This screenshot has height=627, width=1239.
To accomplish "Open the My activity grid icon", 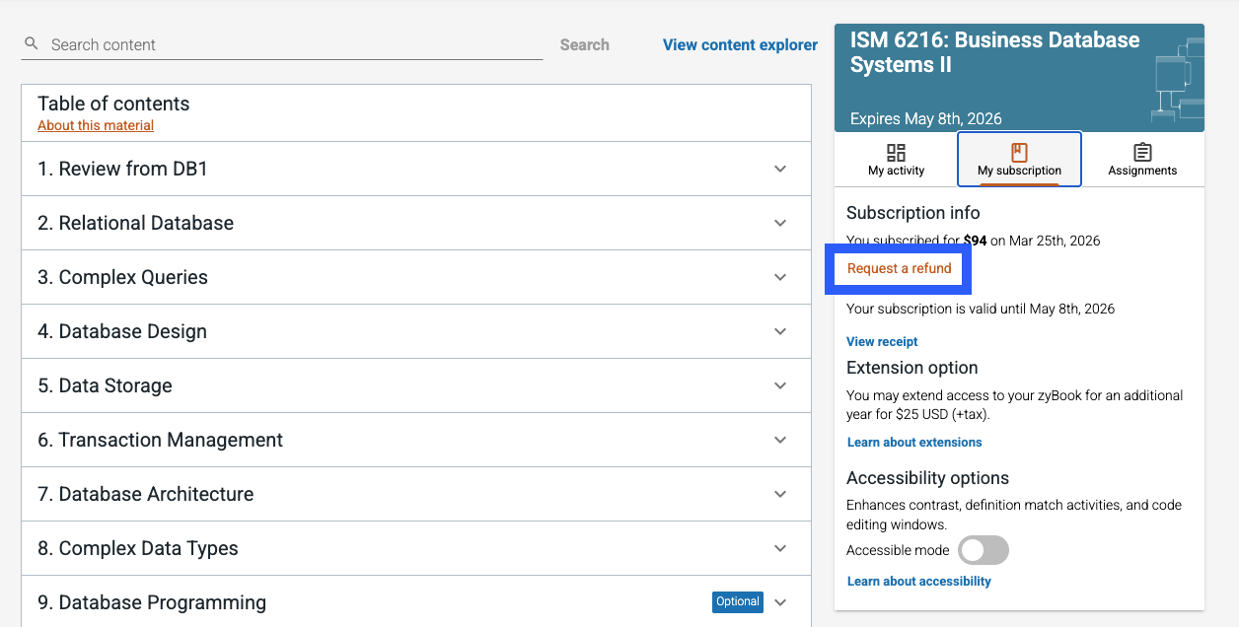I will pos(896,152).
